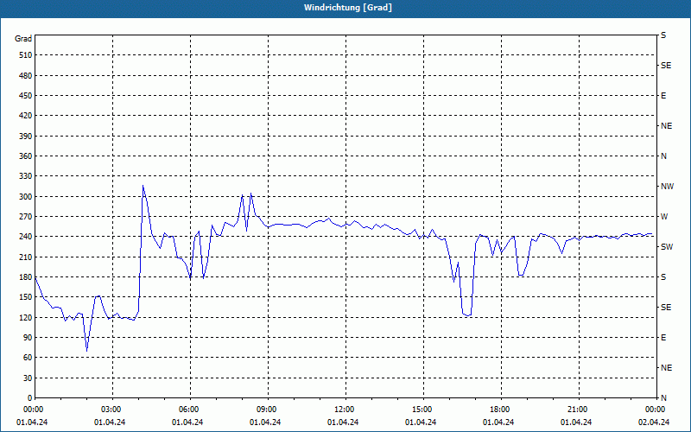Image resolution: width=691 pixels, height=432 pixels.
Task: Select the 420 degree axis label
Action: 26,116
